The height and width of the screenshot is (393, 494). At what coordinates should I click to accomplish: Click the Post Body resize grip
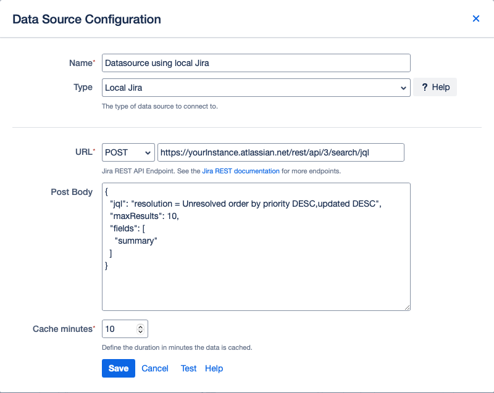point(407,306)
